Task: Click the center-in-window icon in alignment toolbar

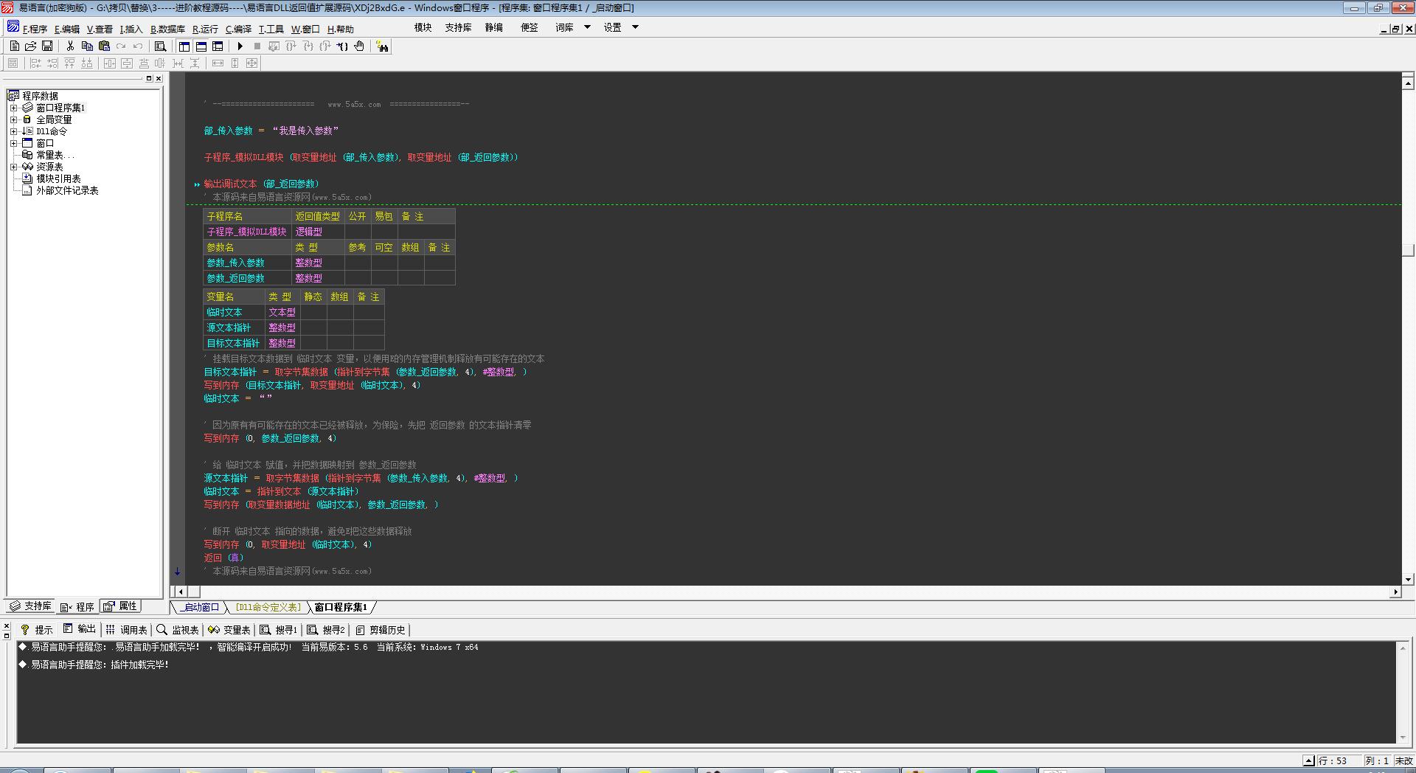Action: [x=110, y=63]
